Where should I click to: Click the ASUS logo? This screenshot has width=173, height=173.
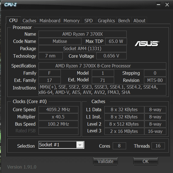tap(147, 43)
